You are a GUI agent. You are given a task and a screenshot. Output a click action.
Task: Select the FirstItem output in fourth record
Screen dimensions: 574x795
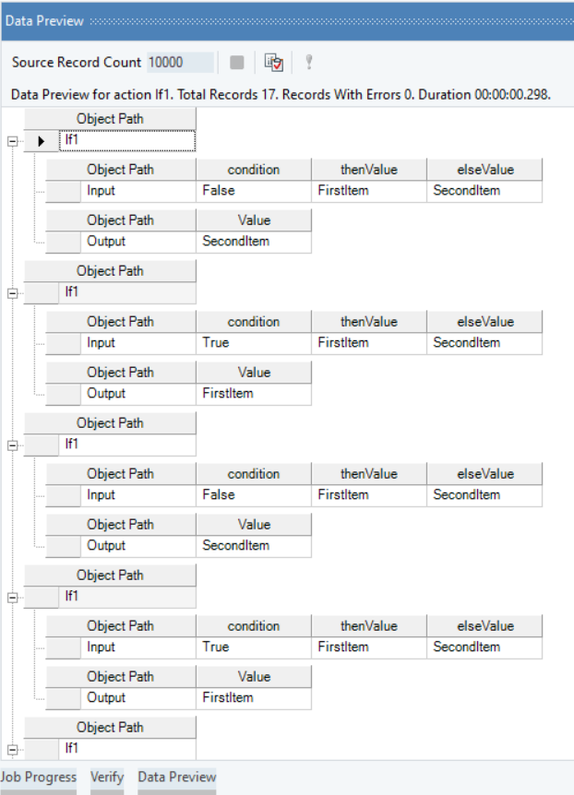(254, 698)
